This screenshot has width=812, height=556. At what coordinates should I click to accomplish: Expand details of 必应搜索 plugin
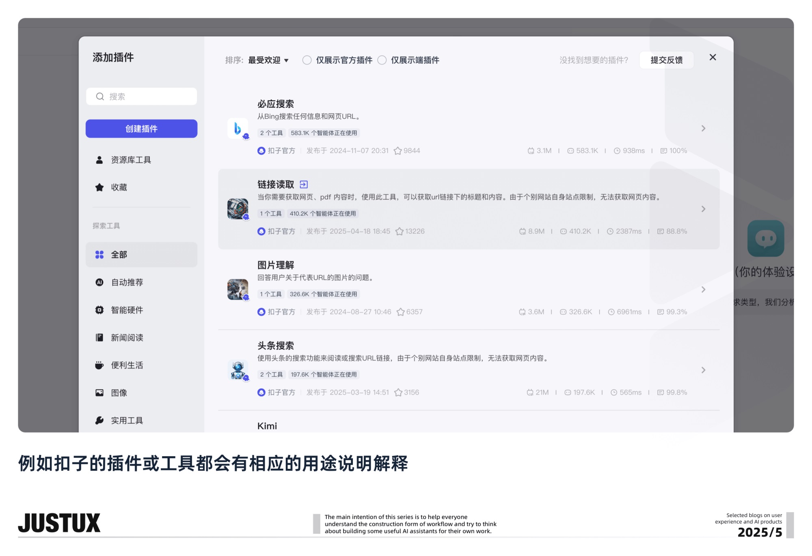tap(703, 128)
